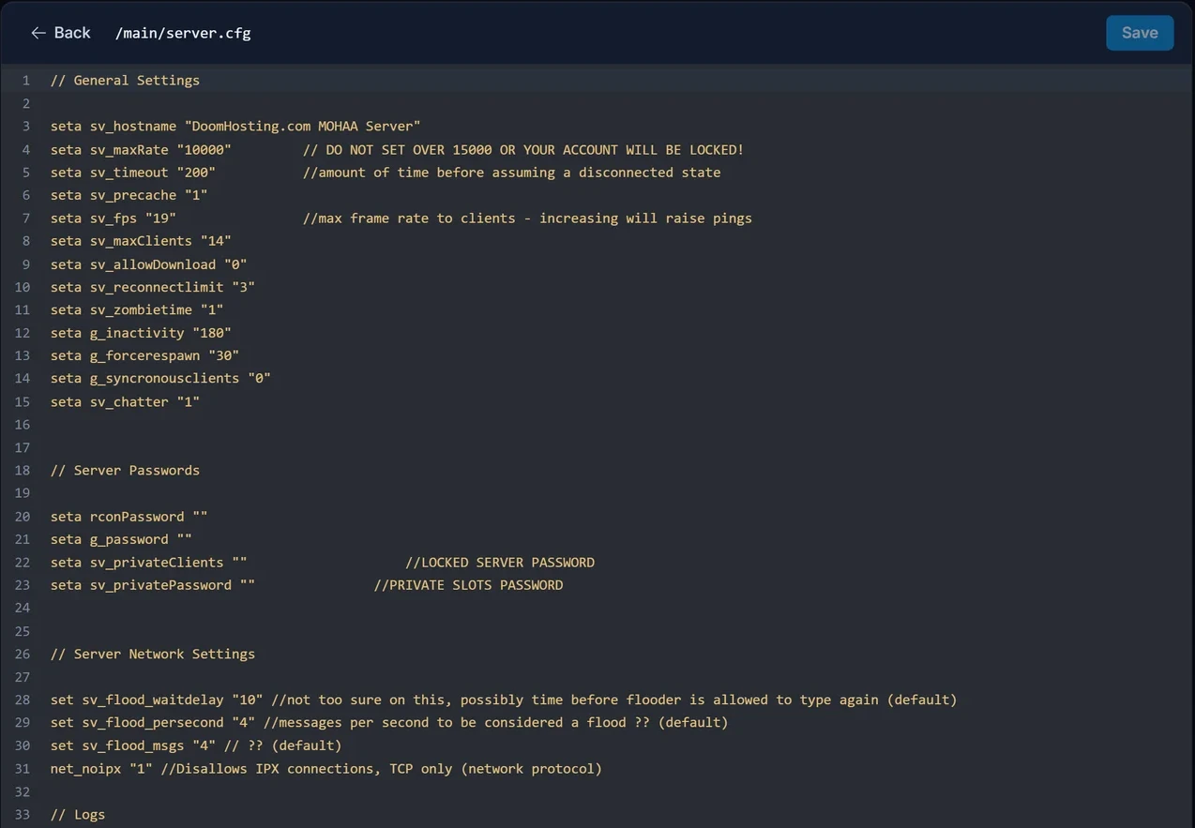Click the sv_privatePassword setting
Screen dimensions: 1195x828
(153, 585)
